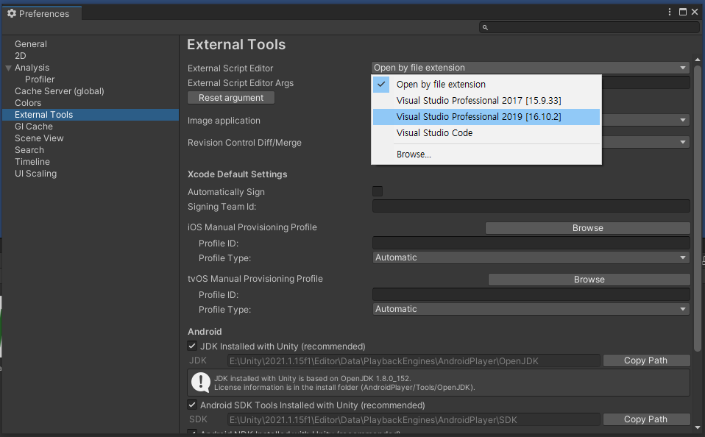Click the vertical scrollbar thumb
The image size is (705, 437).
[x=698, y=208]
